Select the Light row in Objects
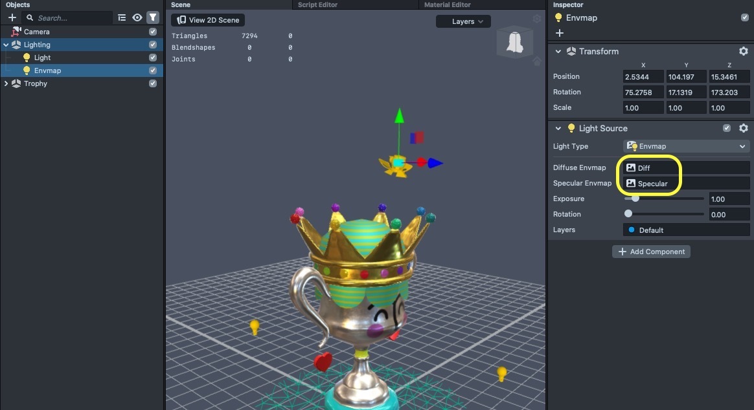Screen dimensions: 754x410 82,58
